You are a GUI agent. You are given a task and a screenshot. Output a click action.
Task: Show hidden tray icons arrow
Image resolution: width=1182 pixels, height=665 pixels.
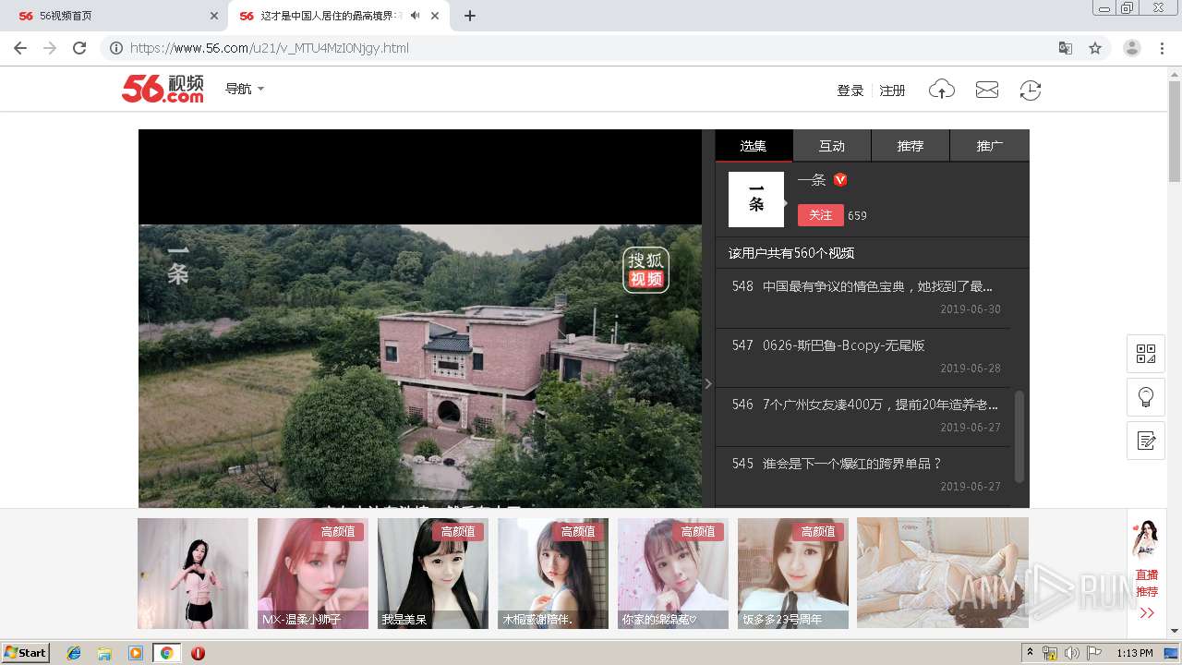tap(1030, 653)
